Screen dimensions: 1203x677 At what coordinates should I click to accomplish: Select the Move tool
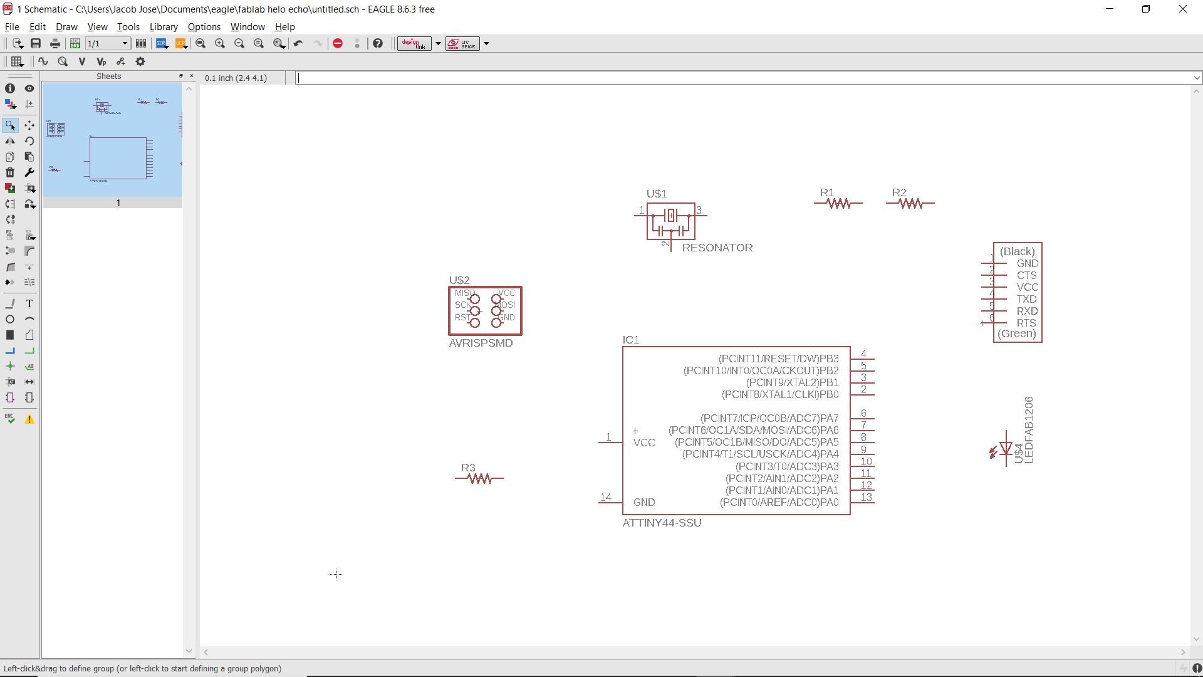[29, 125]
